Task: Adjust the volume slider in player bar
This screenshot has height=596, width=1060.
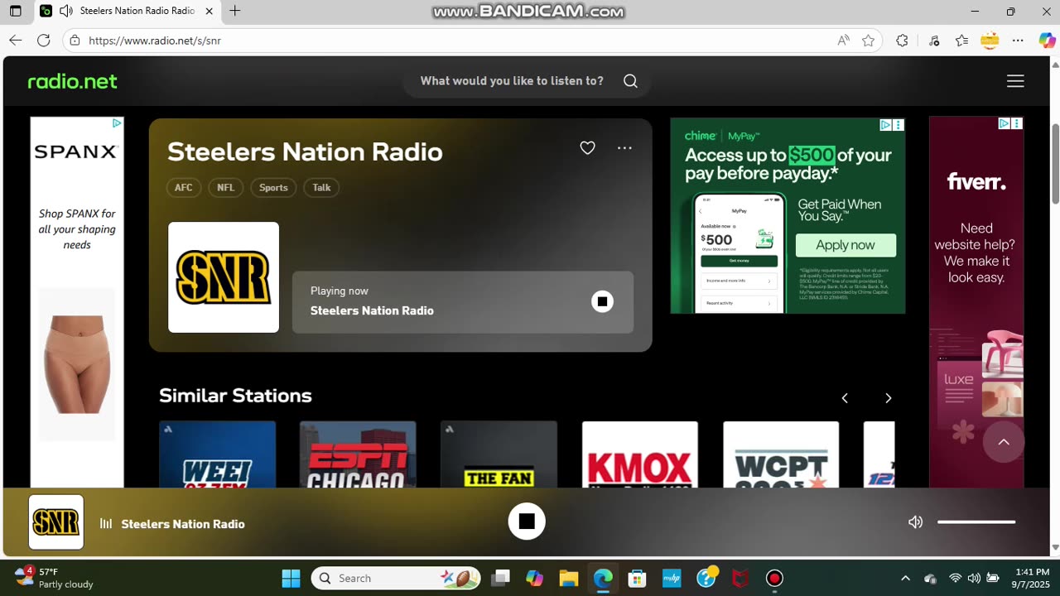Action: tap(976, 522)
